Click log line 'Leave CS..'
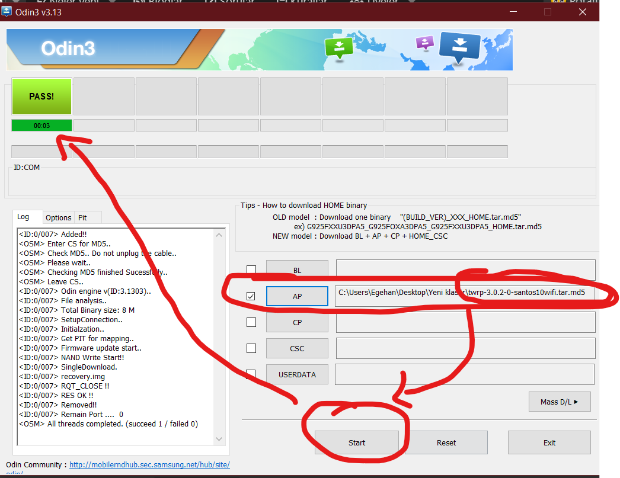 51,282
